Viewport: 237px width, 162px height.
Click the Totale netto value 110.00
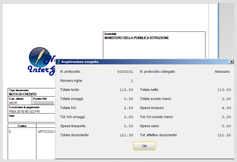tap(224, 90)
